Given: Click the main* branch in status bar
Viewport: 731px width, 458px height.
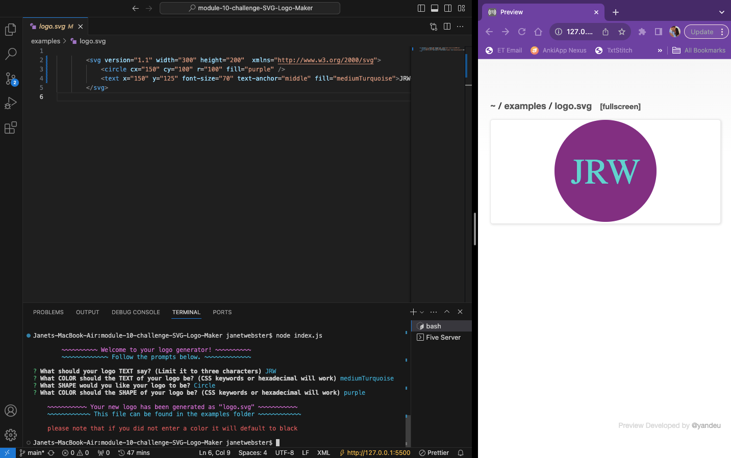Looking at the screenshot, I should pyautogui.click(x=32, y=453).
